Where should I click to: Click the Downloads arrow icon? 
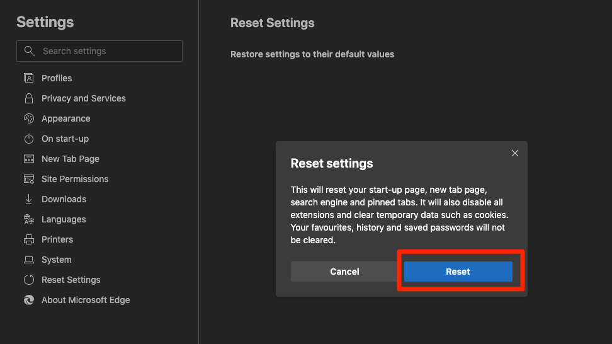pyautogui.click(x=28, y=199)
